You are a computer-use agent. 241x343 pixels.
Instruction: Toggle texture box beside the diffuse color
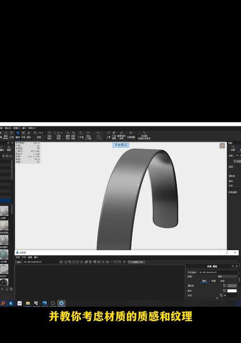tap(225, 286)
